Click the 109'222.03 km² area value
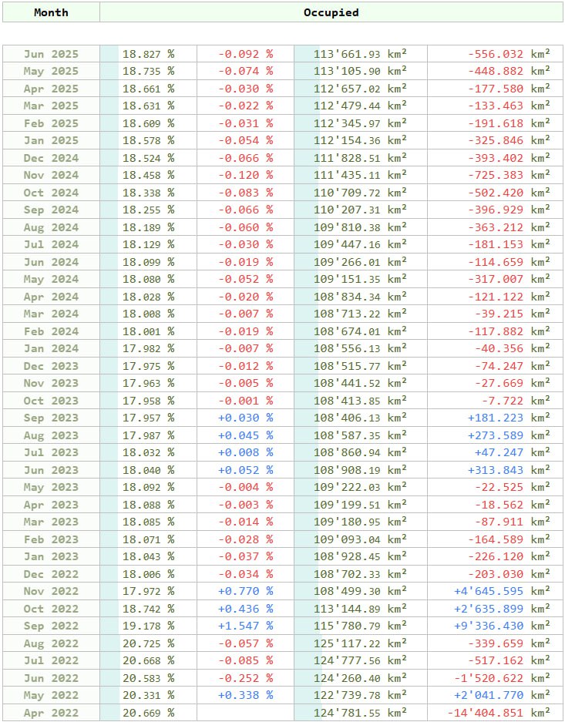565x722 pixels. point(360,487)
